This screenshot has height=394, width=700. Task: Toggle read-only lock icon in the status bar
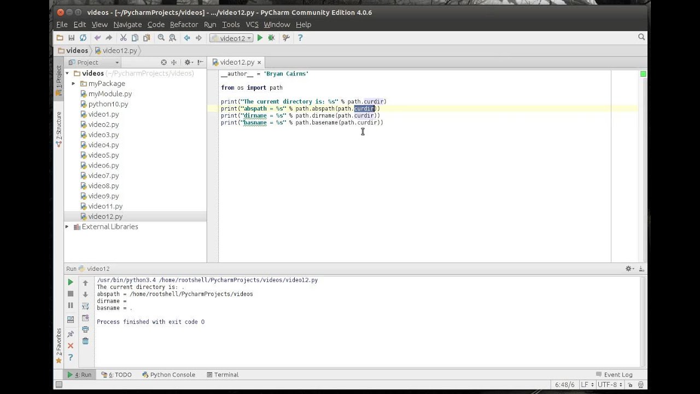tap(631, 385)
